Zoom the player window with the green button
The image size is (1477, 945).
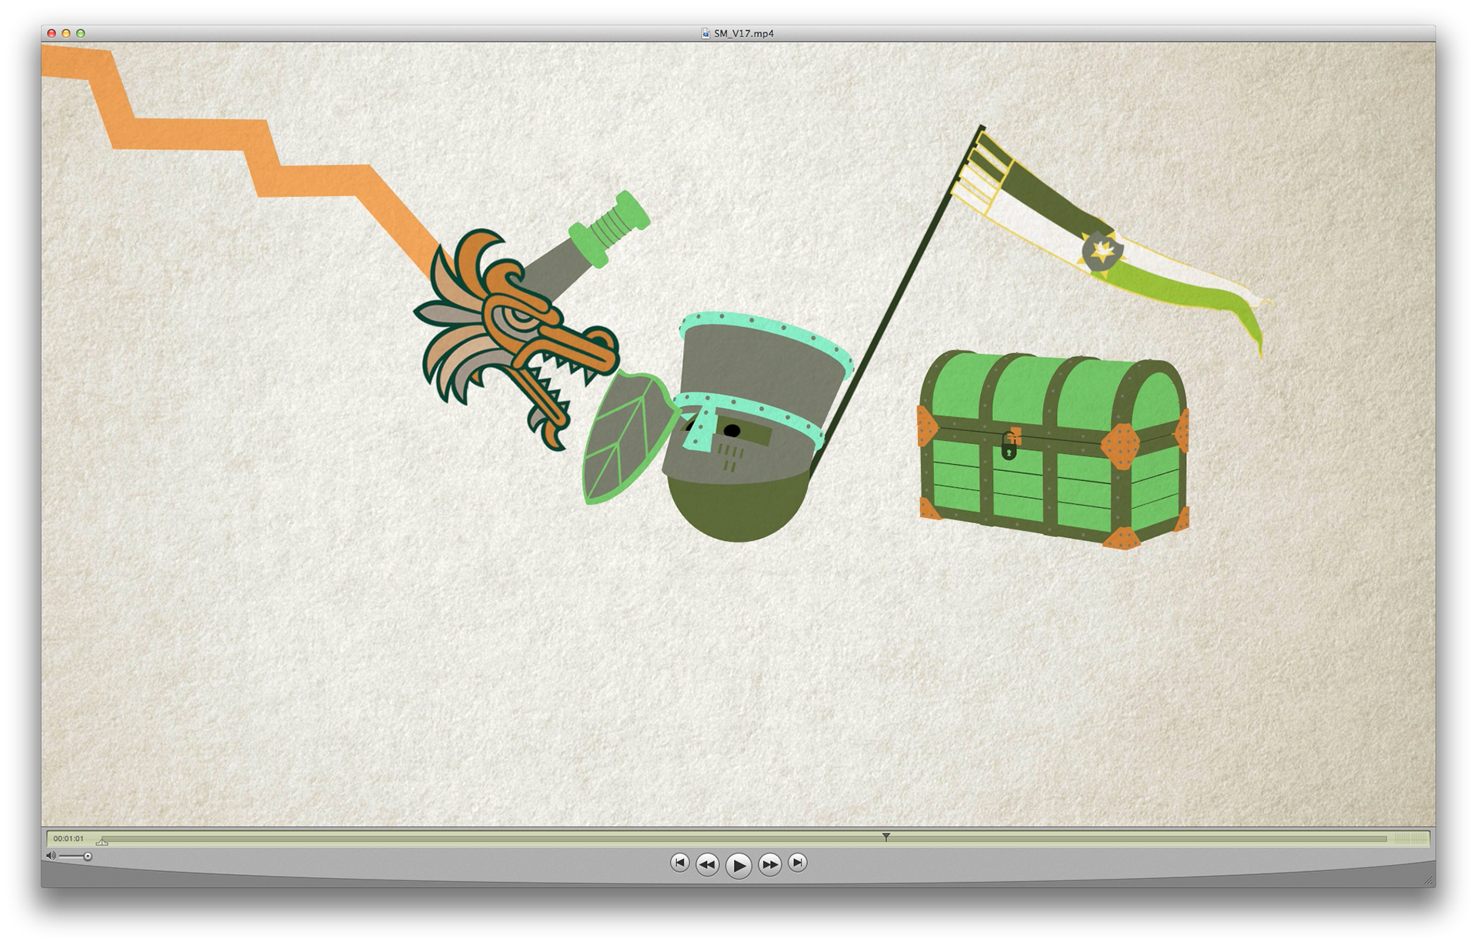click(81, 33)
